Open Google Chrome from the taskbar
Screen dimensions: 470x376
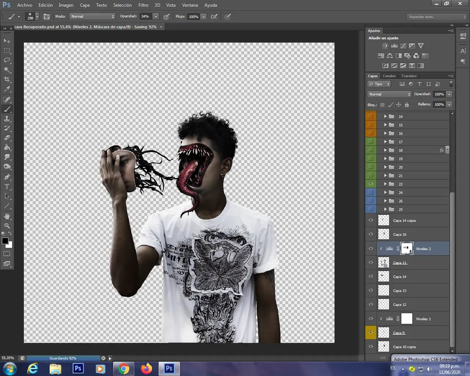[124, 369]
